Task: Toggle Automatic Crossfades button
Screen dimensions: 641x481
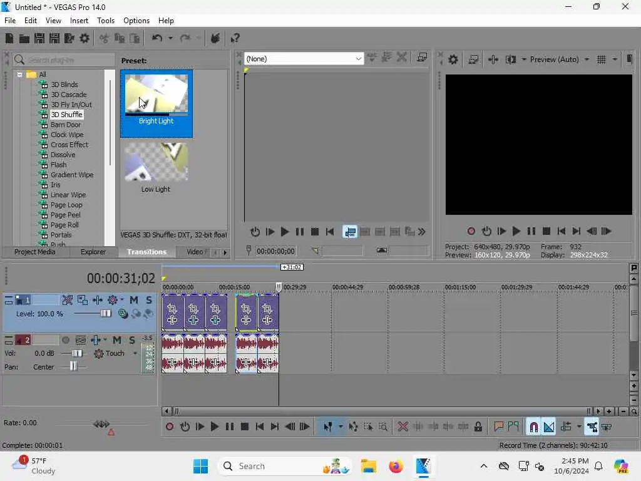Action: click(549, 427)
